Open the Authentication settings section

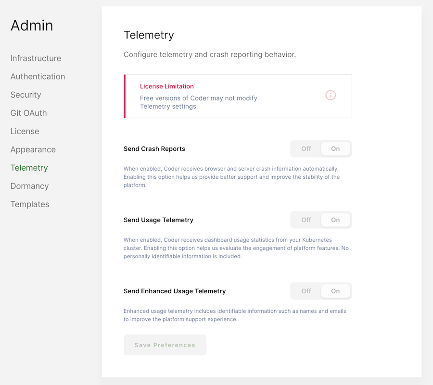coord(38,76)
